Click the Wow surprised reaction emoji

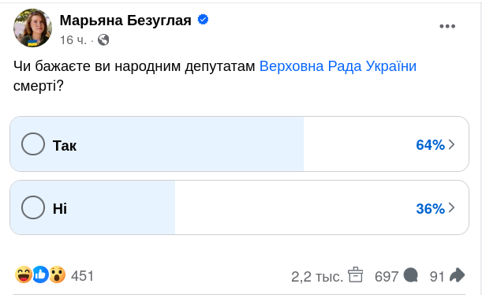(x=57, y=274)
